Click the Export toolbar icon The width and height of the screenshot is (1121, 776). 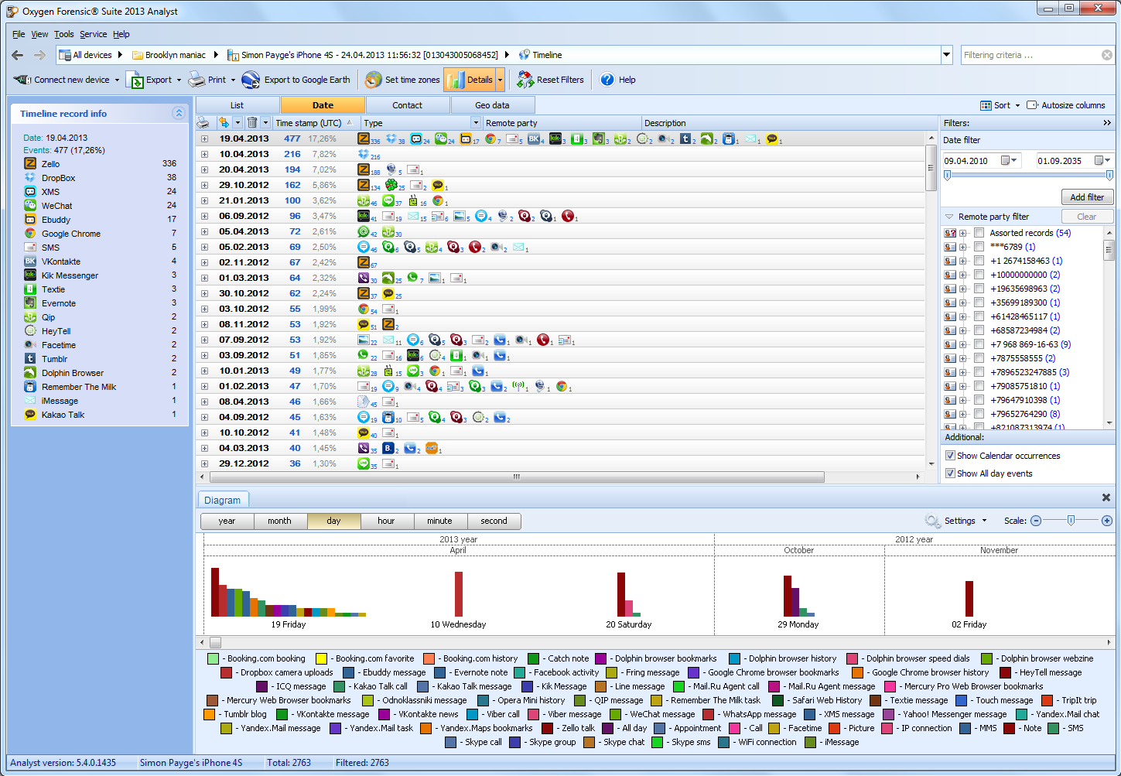coord(135,80)
